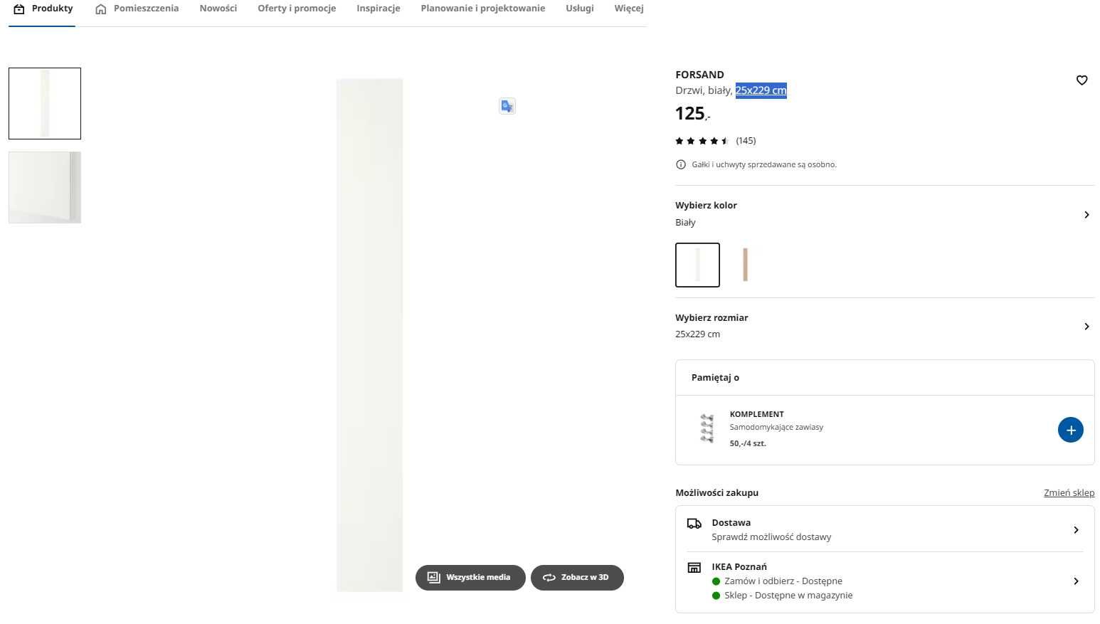Screen dimensions: 1100x624
Task: Open Planowanie i projektowanie menu
Action: 483,9
